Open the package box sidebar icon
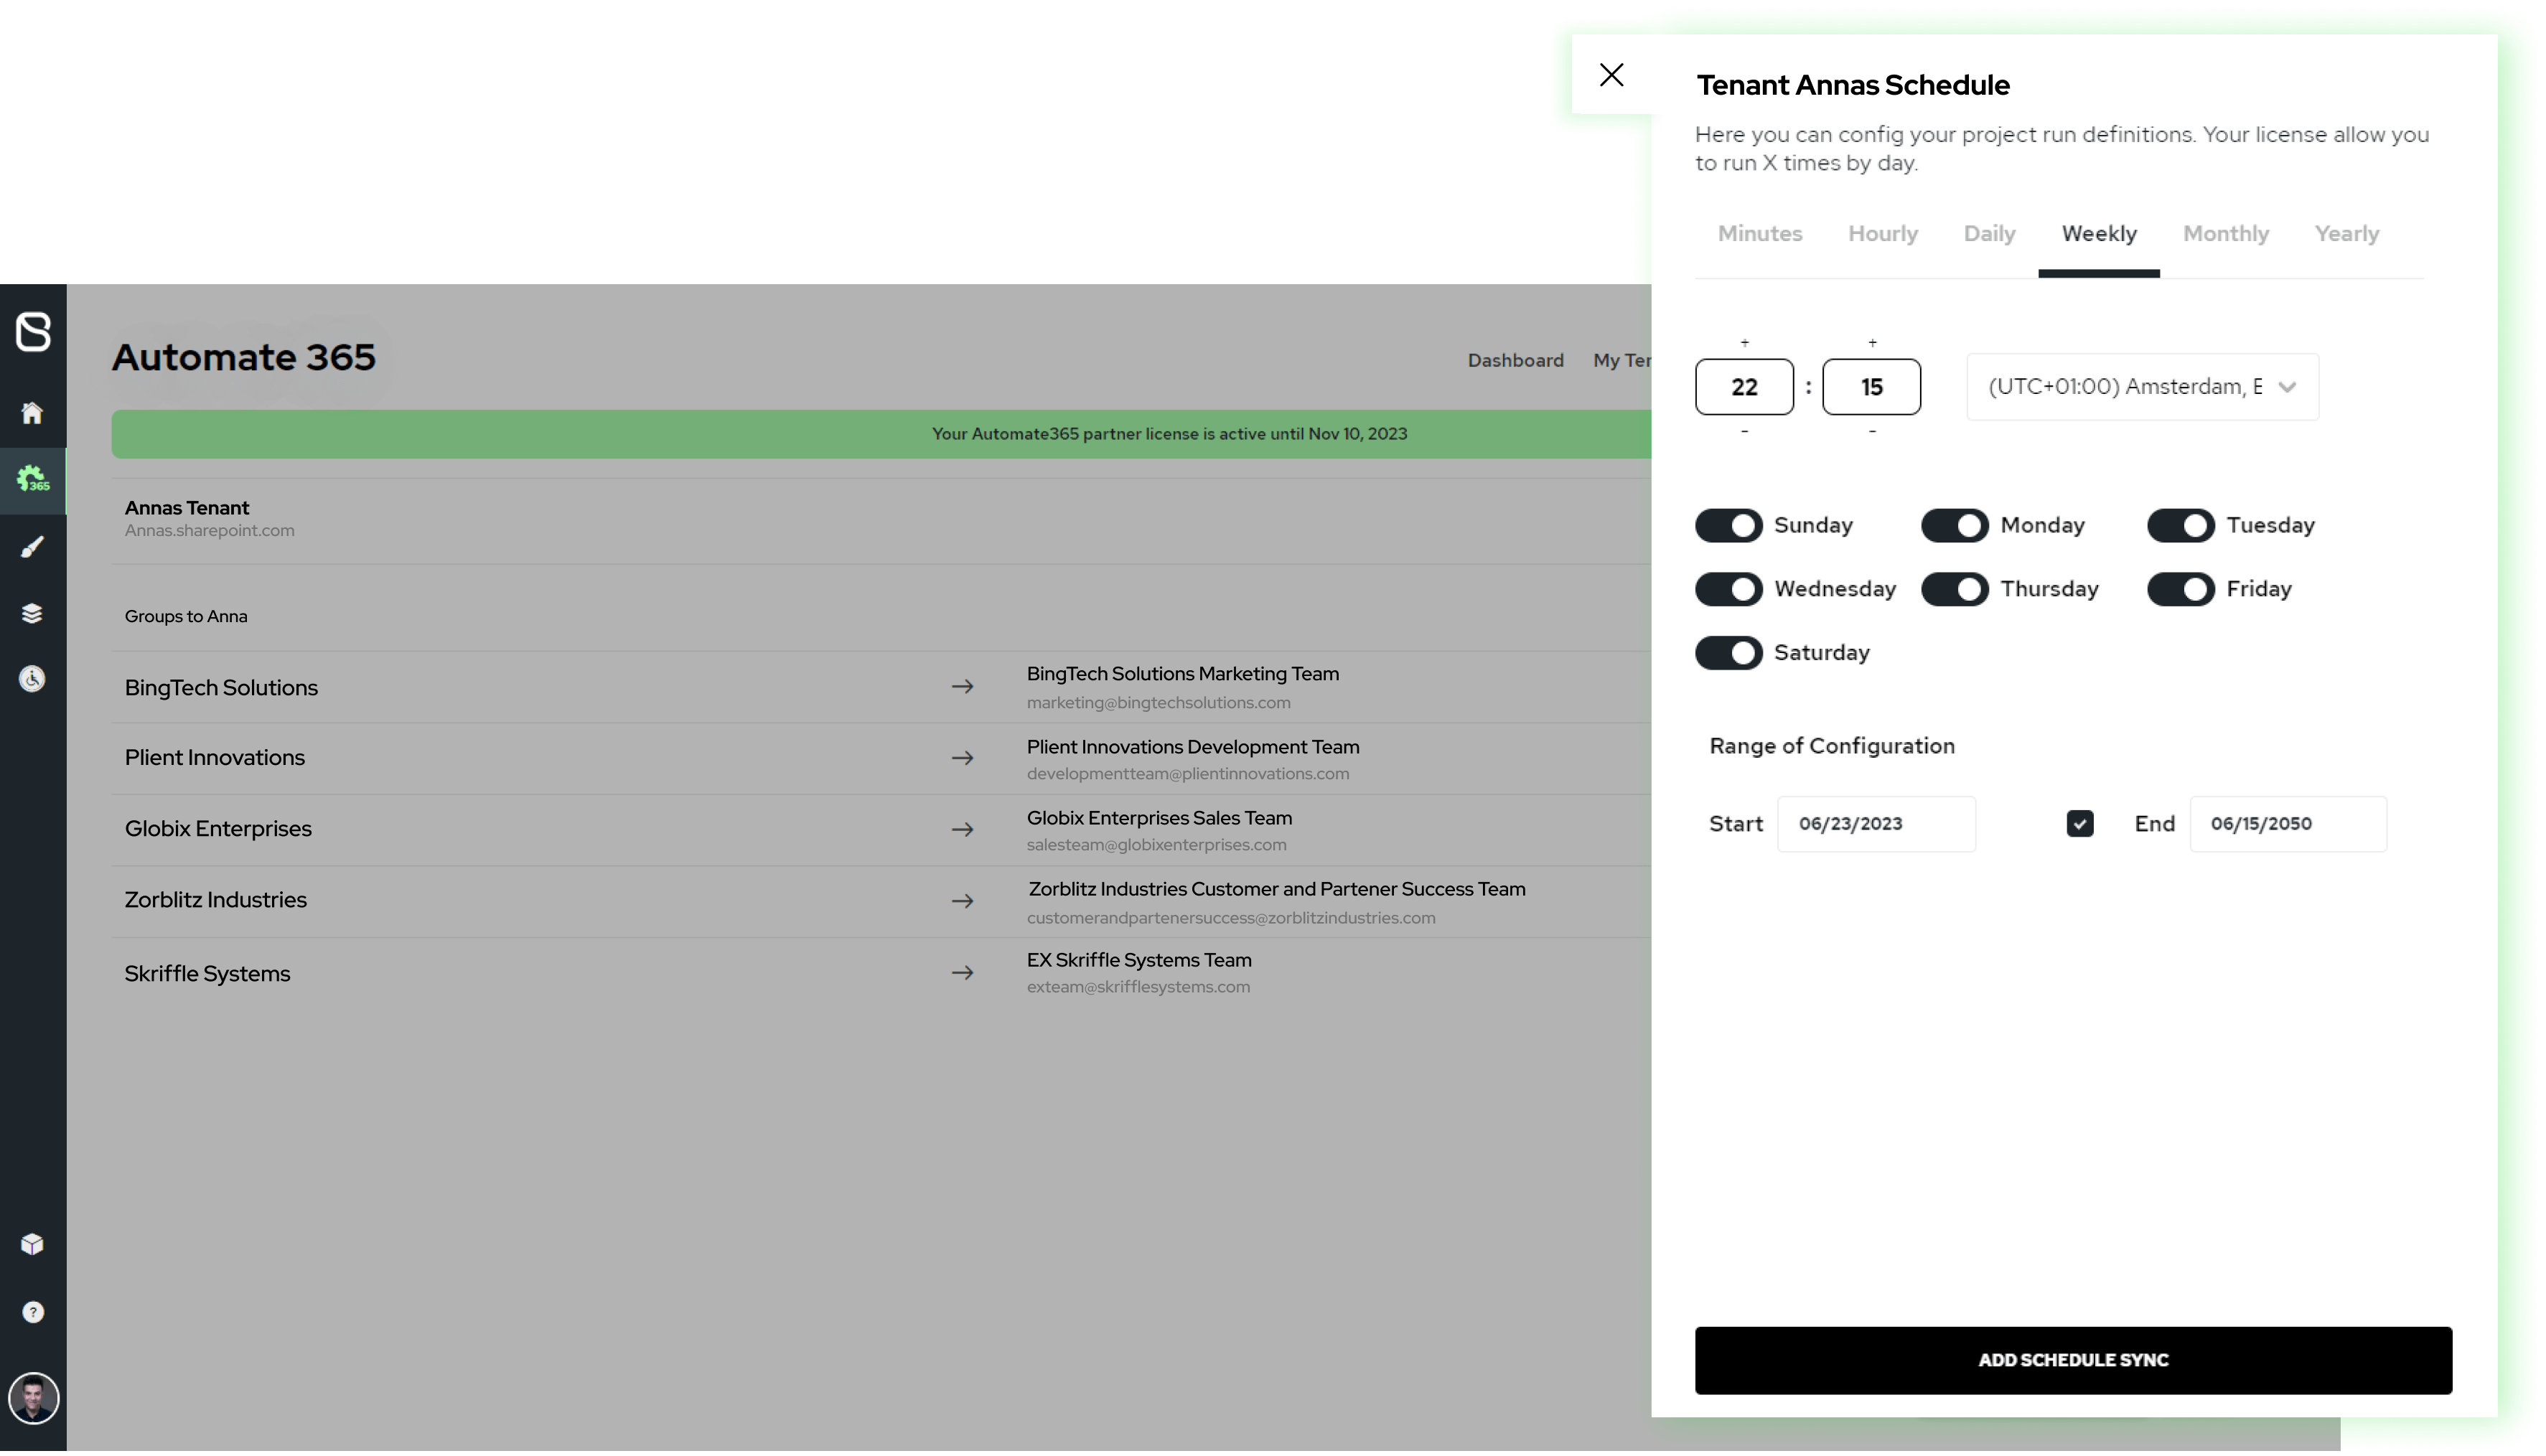The width and height of the screenshot is (2546, 1456). (32, 1246)
